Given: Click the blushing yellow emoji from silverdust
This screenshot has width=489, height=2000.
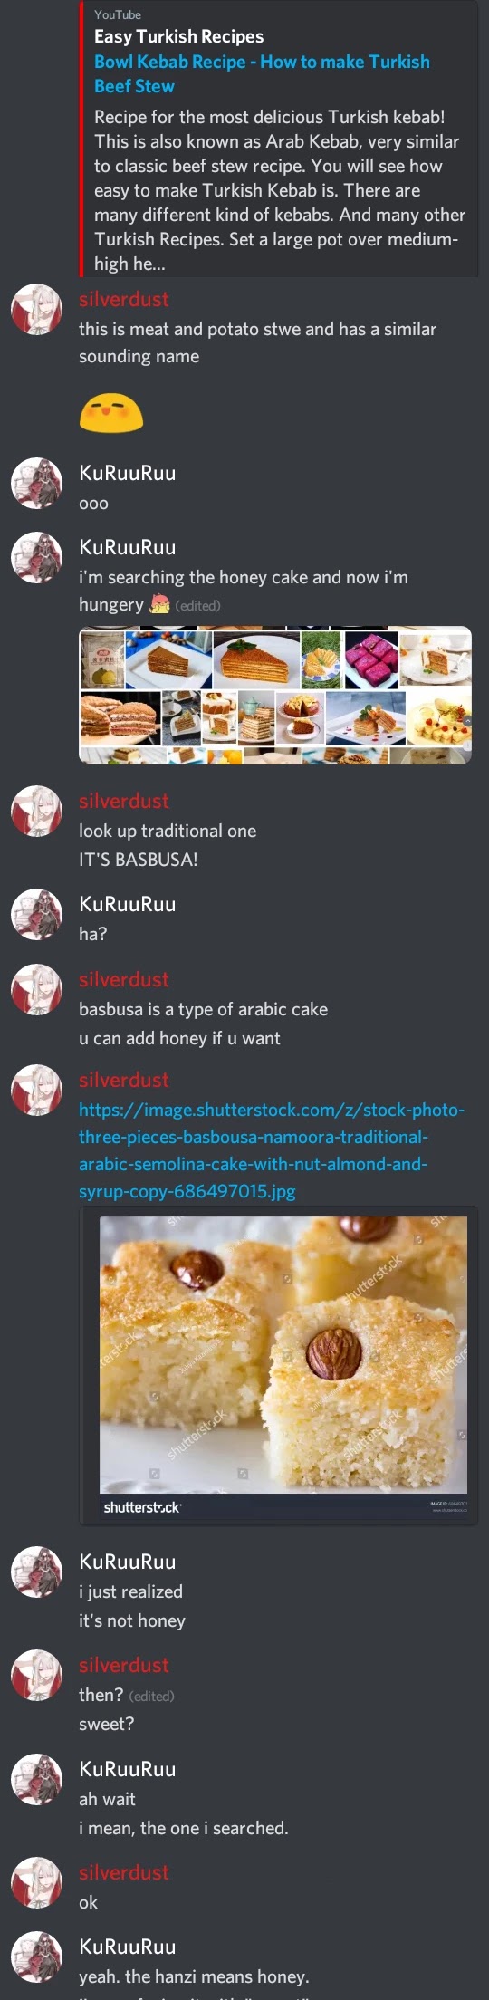Looking at the screenshot, I should tap(111, 412).
